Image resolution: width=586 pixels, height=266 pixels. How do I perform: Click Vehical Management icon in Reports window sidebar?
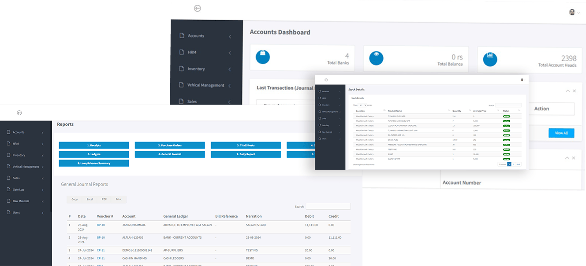tap(8, 166)
